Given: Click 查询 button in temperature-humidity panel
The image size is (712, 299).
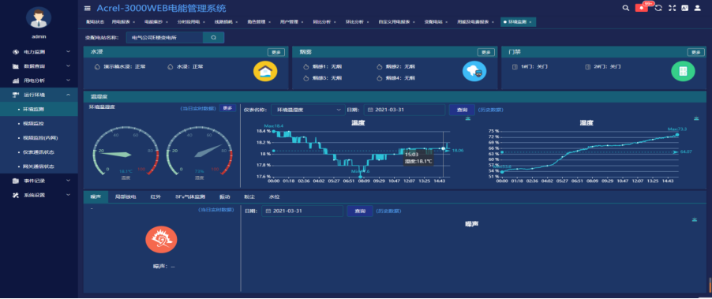Looking at the screenshot, I should coord(462,110).
